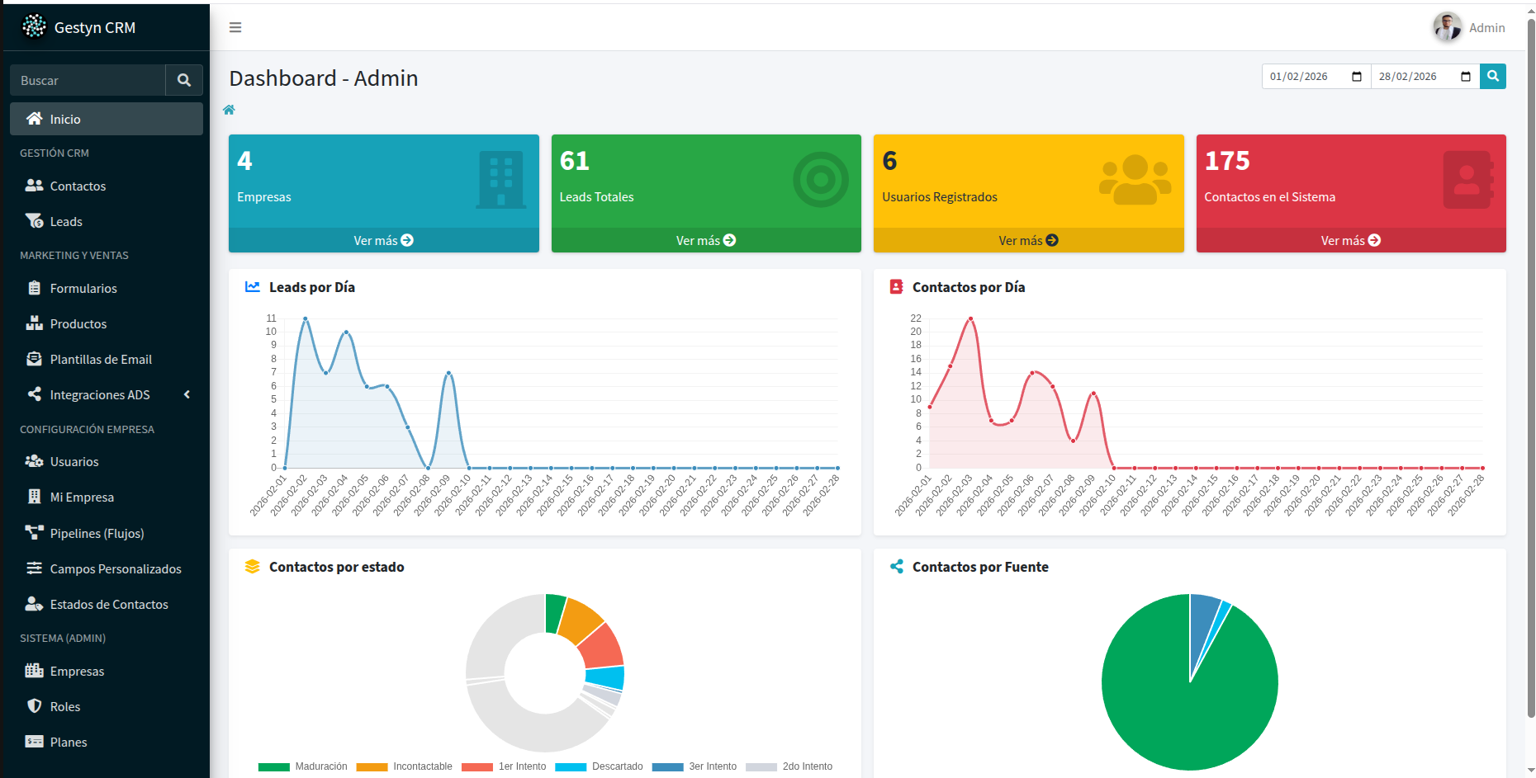
Task: Open start date calendar picker
Action: tap(1356, 77)
